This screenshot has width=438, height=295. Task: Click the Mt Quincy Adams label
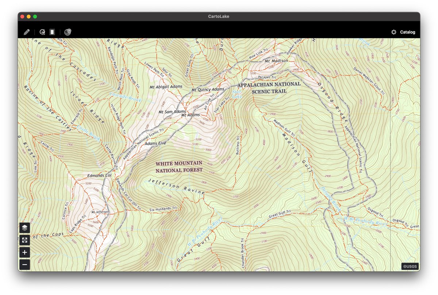coord(208,89)
